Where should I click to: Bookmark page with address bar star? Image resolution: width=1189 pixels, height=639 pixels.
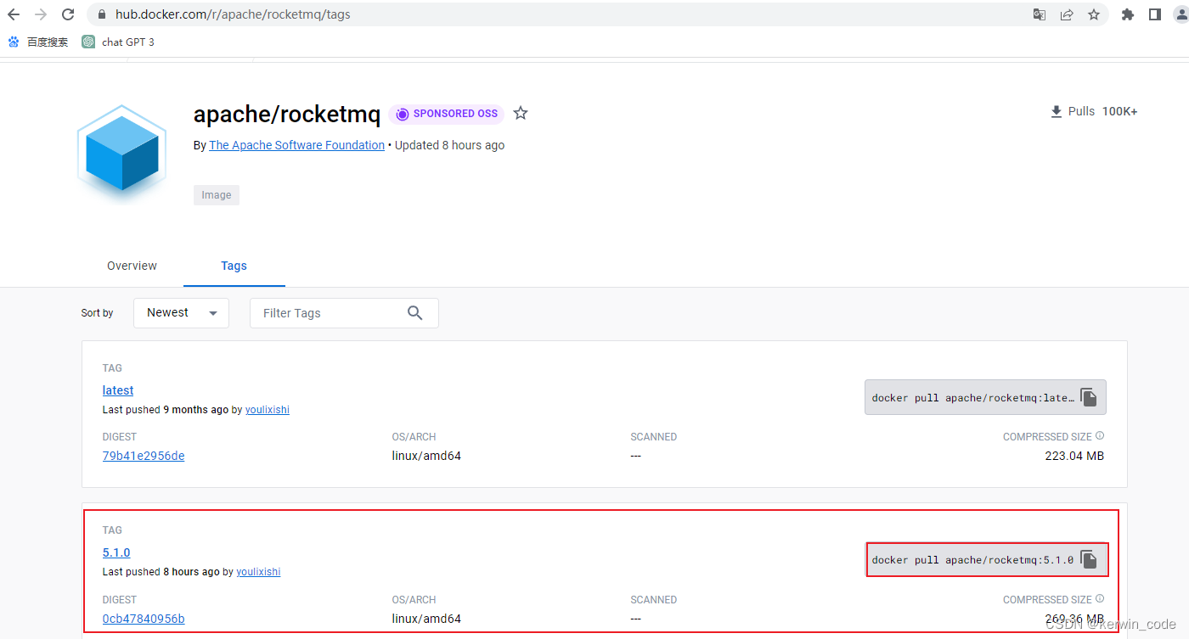(1094, 14)
